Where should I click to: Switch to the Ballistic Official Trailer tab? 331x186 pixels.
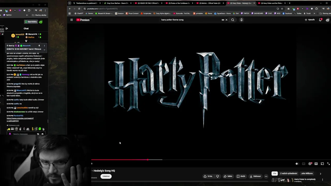tap(210, 3)
